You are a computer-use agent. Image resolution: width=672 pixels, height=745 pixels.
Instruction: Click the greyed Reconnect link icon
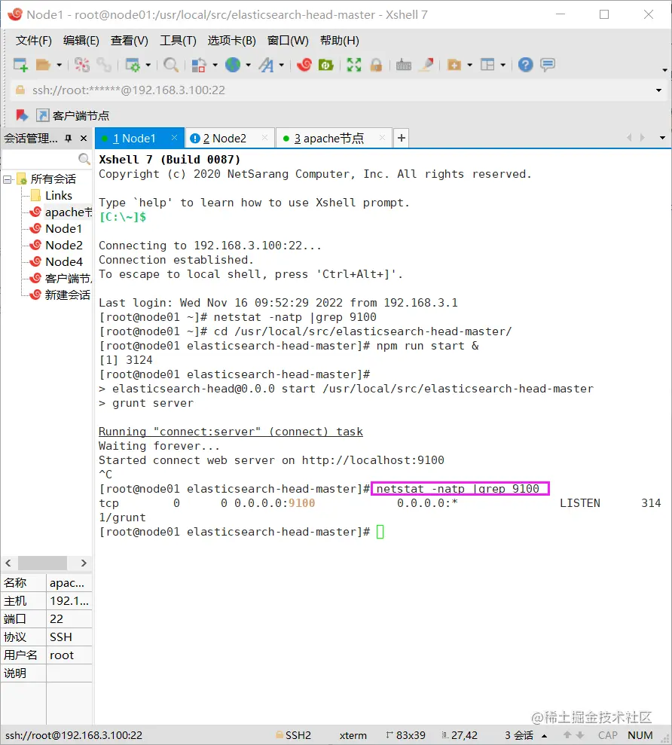point(104,65)
